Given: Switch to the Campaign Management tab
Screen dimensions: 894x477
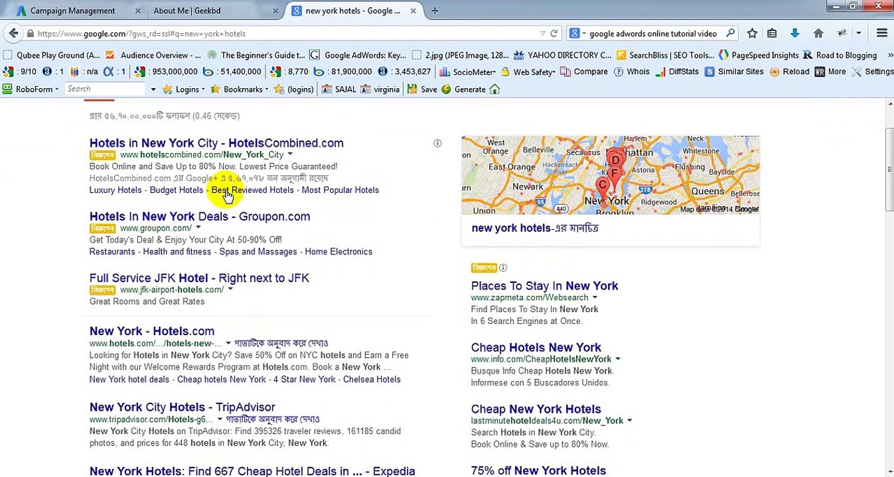Looking at the screenshot, I should tap(73, 11).
